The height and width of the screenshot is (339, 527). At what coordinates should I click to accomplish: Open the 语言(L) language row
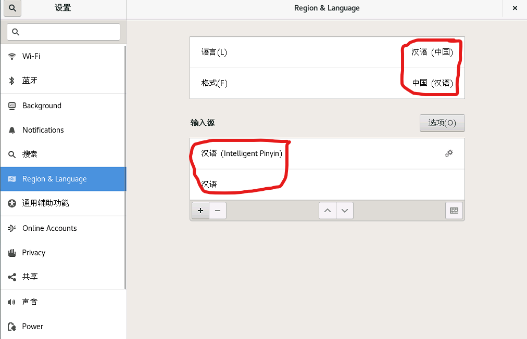pos(327,53)
